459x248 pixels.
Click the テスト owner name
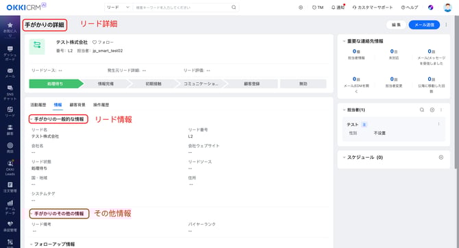352,125
